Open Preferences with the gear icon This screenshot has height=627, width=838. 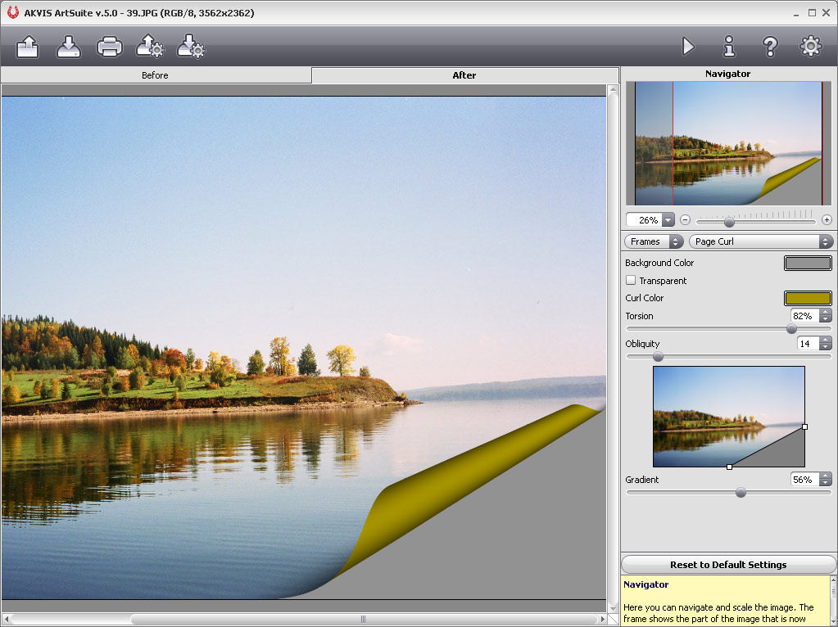[810, 47]
